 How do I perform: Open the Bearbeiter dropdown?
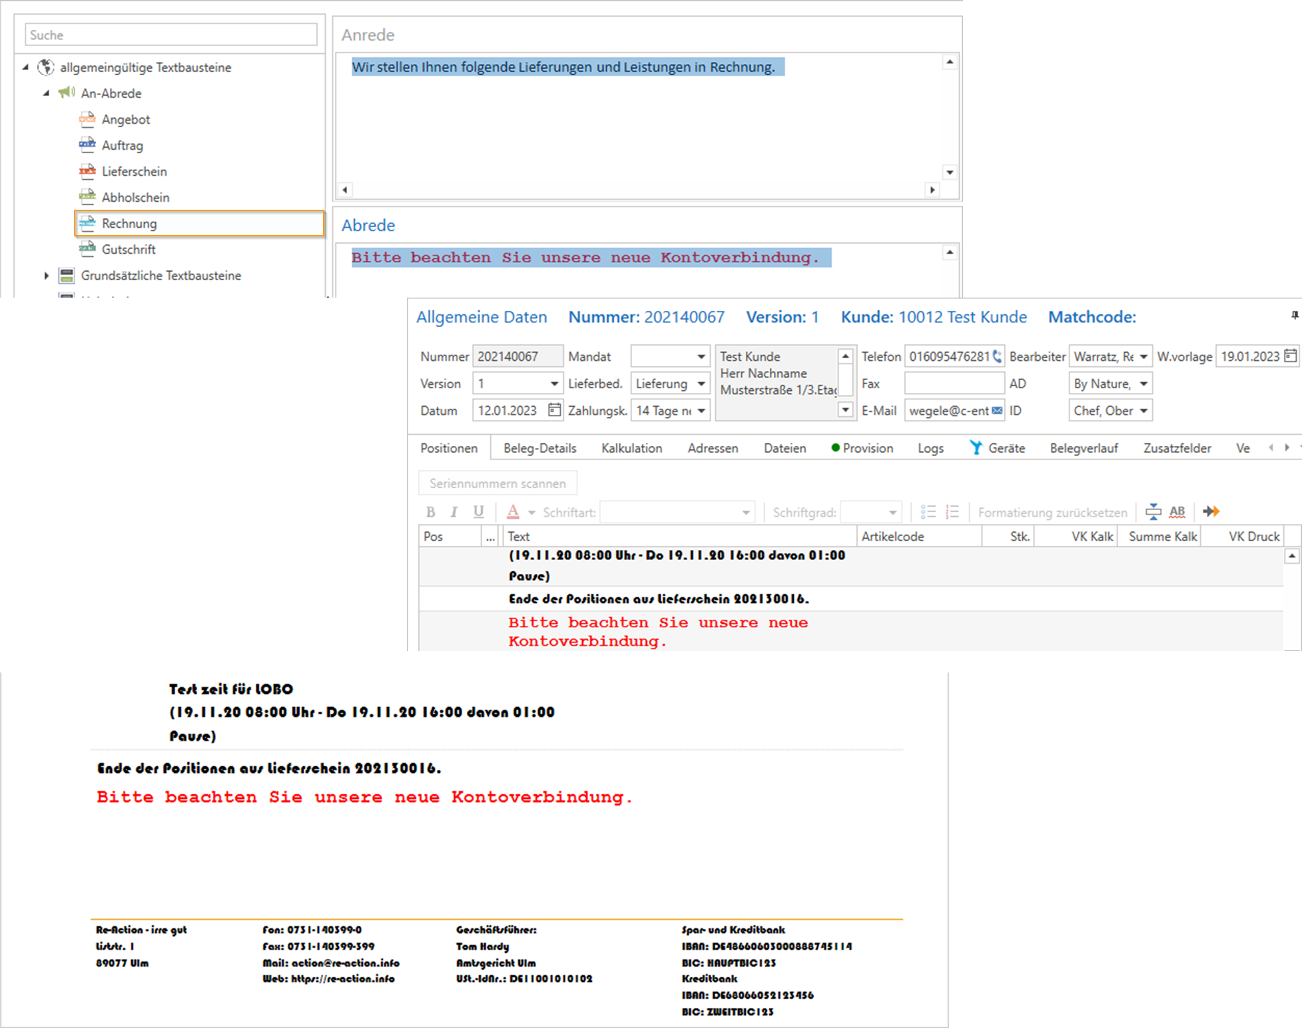1143,357
